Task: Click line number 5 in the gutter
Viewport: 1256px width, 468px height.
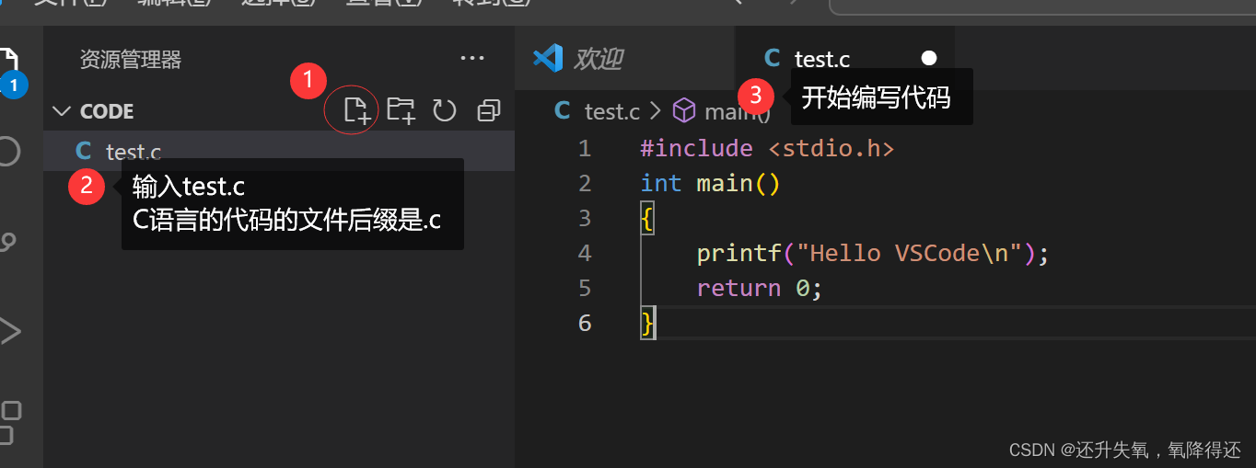Action: [585, 288]
